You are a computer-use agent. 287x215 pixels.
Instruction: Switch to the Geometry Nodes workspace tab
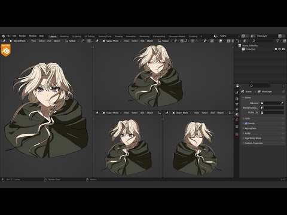[x=177, y=36]
